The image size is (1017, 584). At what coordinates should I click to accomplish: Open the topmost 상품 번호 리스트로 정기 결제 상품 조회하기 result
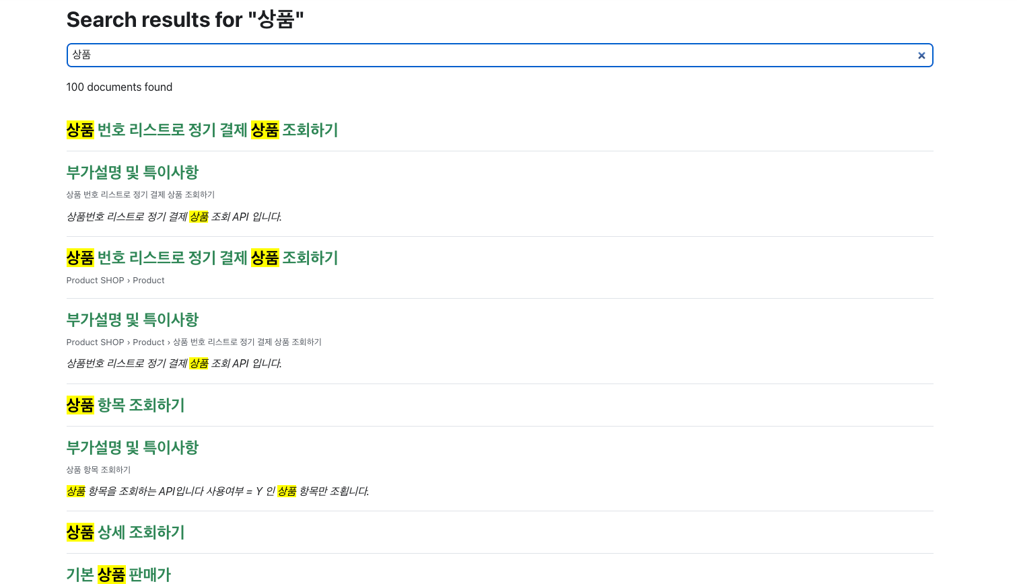tap(202, 130)
